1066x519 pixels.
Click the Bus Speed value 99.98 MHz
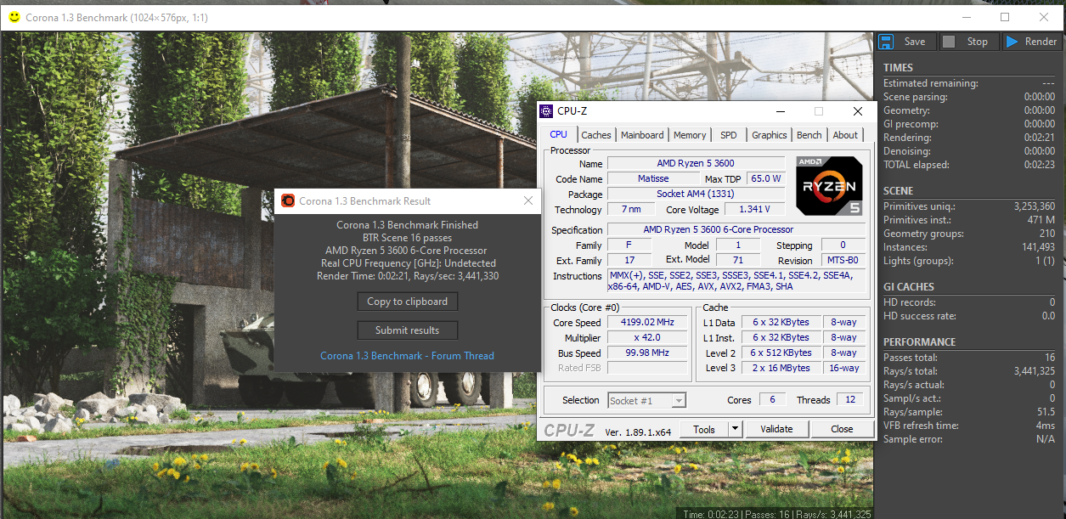click(648, 353)
